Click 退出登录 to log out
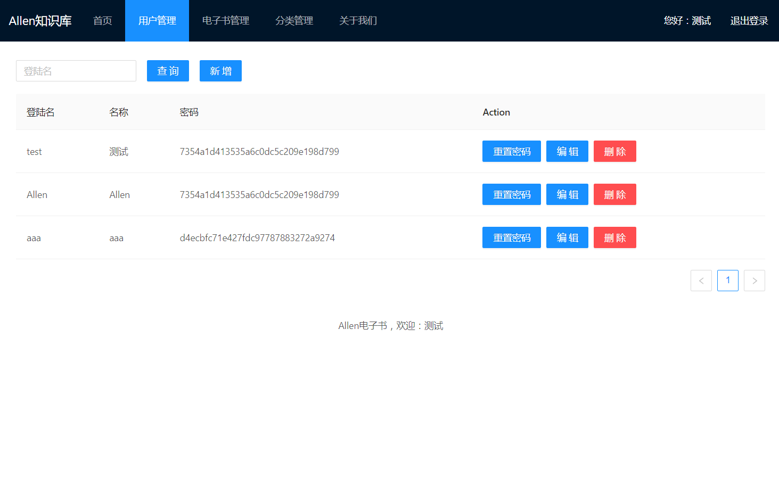This screenshot has width=779, height=477. point(749,21)
